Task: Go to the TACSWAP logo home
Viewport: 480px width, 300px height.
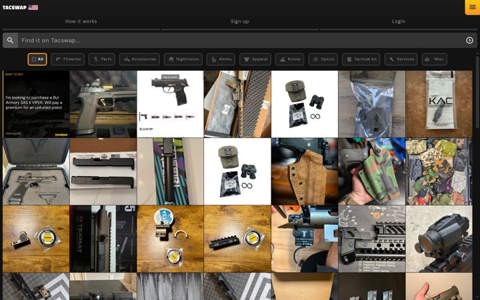Action: click(15, 7)
